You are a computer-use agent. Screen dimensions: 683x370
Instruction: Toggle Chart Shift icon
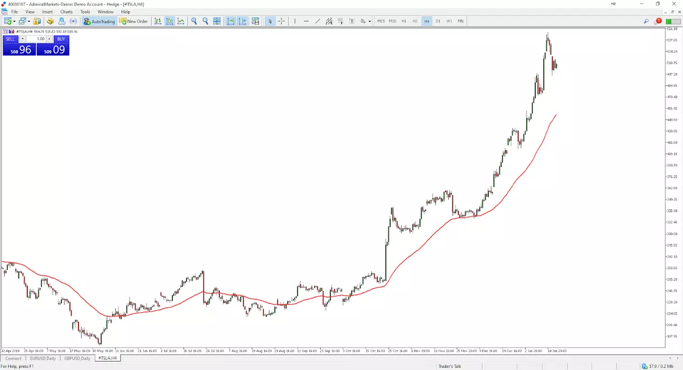[242, 21]
